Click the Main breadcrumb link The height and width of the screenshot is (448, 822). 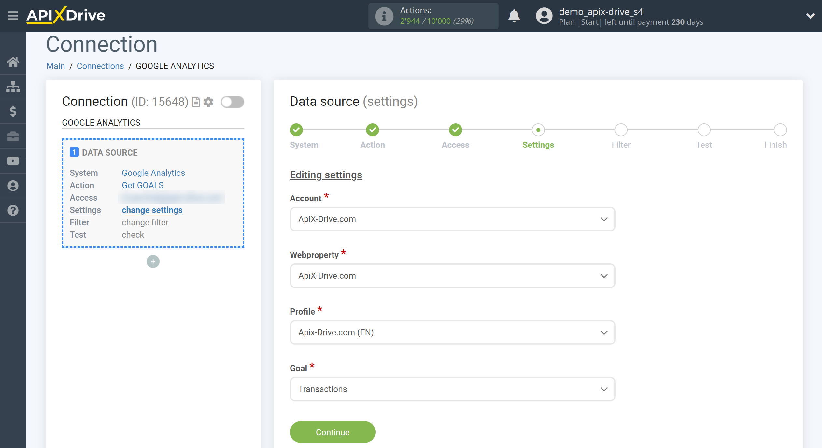[x=56, y=66]
